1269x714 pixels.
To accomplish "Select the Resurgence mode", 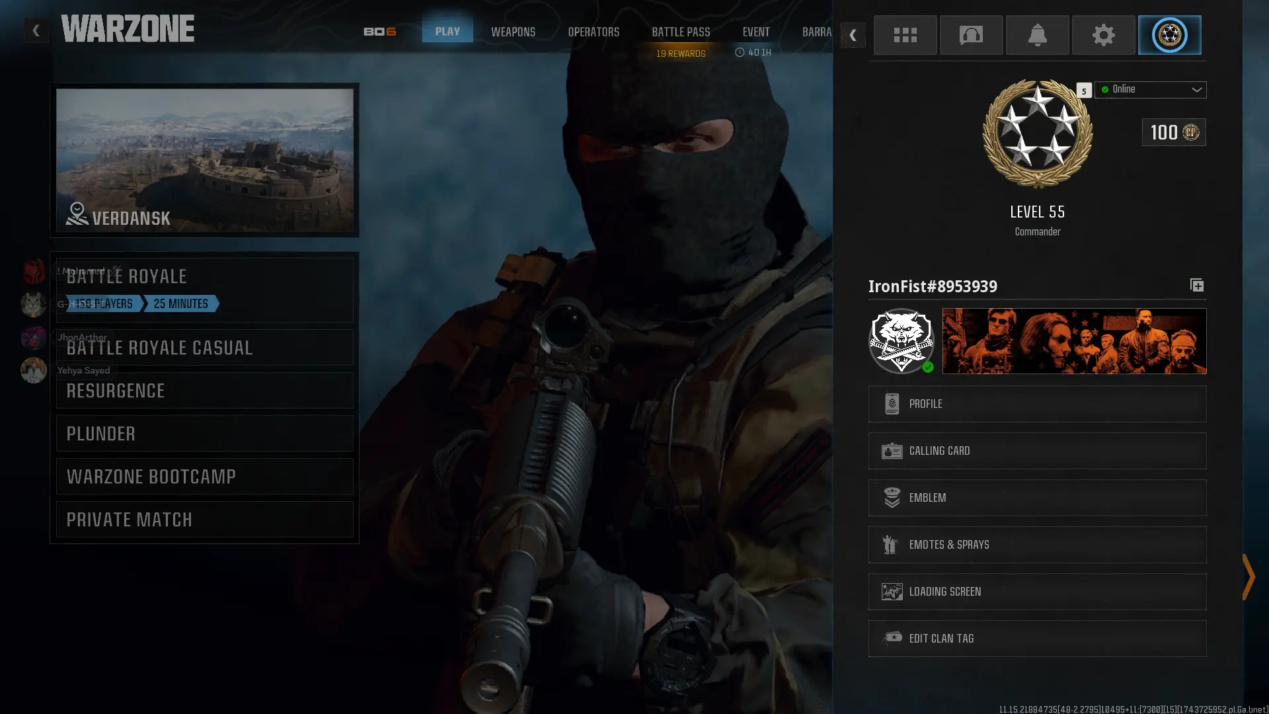I will pyautogui.click(x=204, y=391).
